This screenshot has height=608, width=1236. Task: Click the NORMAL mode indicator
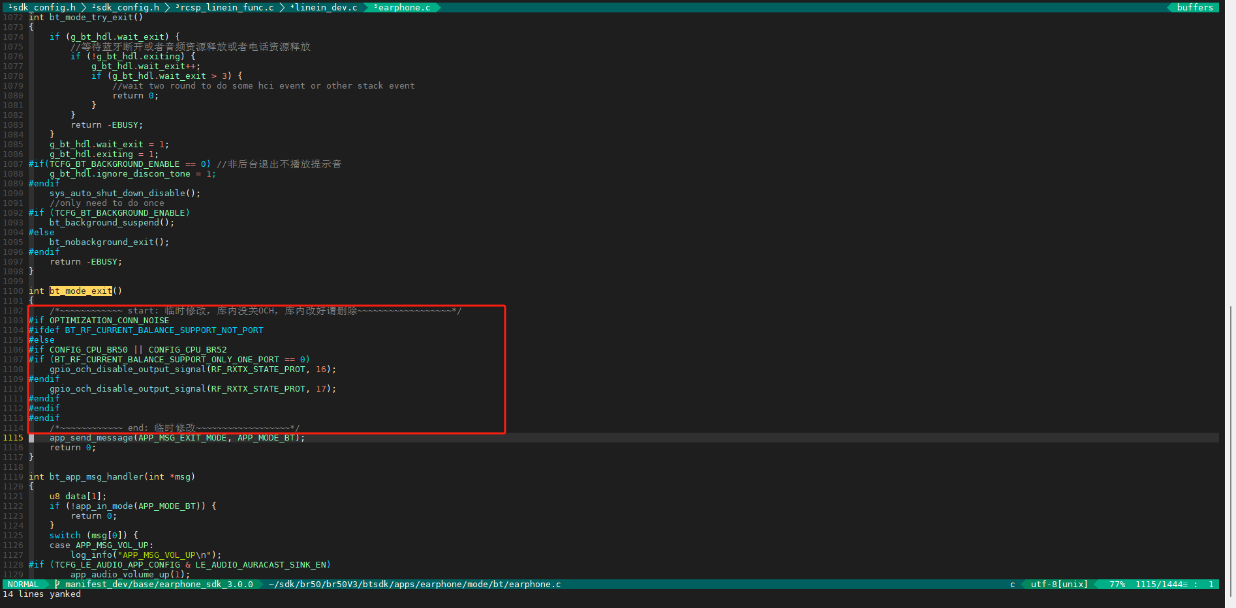pyautogui.click(x=23, y=584)
